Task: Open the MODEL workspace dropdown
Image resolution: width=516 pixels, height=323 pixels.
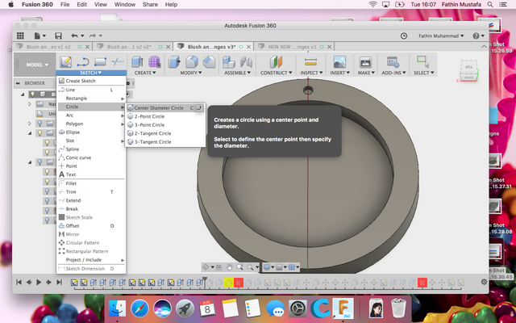Action: click(37, 65)
